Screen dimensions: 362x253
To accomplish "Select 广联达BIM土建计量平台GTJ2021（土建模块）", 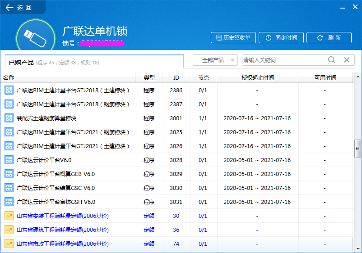I will (x=73, y=146).
